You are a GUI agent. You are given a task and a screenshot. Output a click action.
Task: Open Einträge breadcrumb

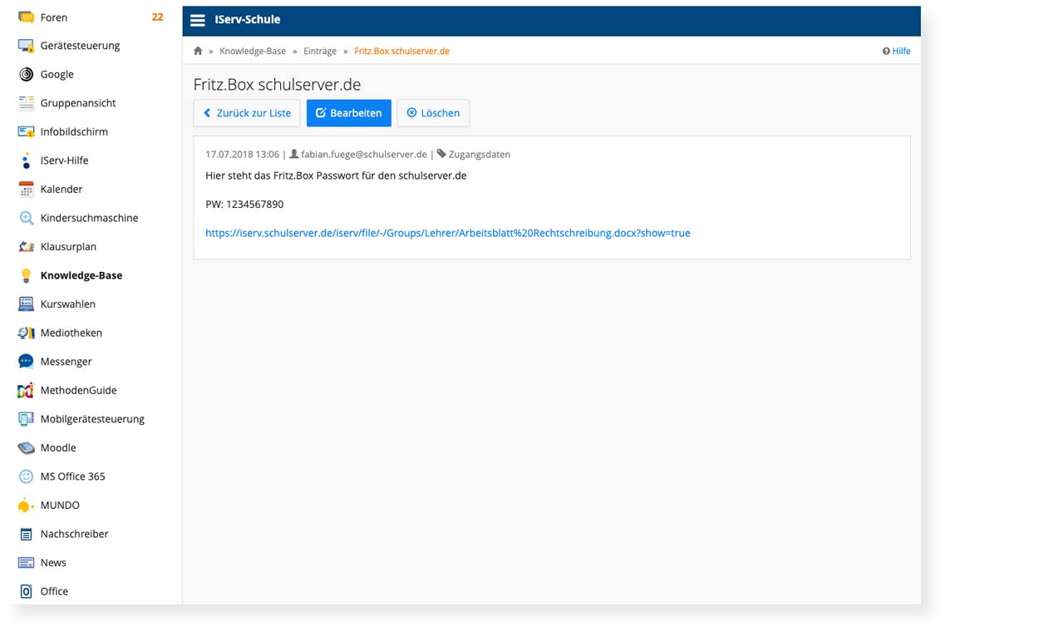(320, 51)
